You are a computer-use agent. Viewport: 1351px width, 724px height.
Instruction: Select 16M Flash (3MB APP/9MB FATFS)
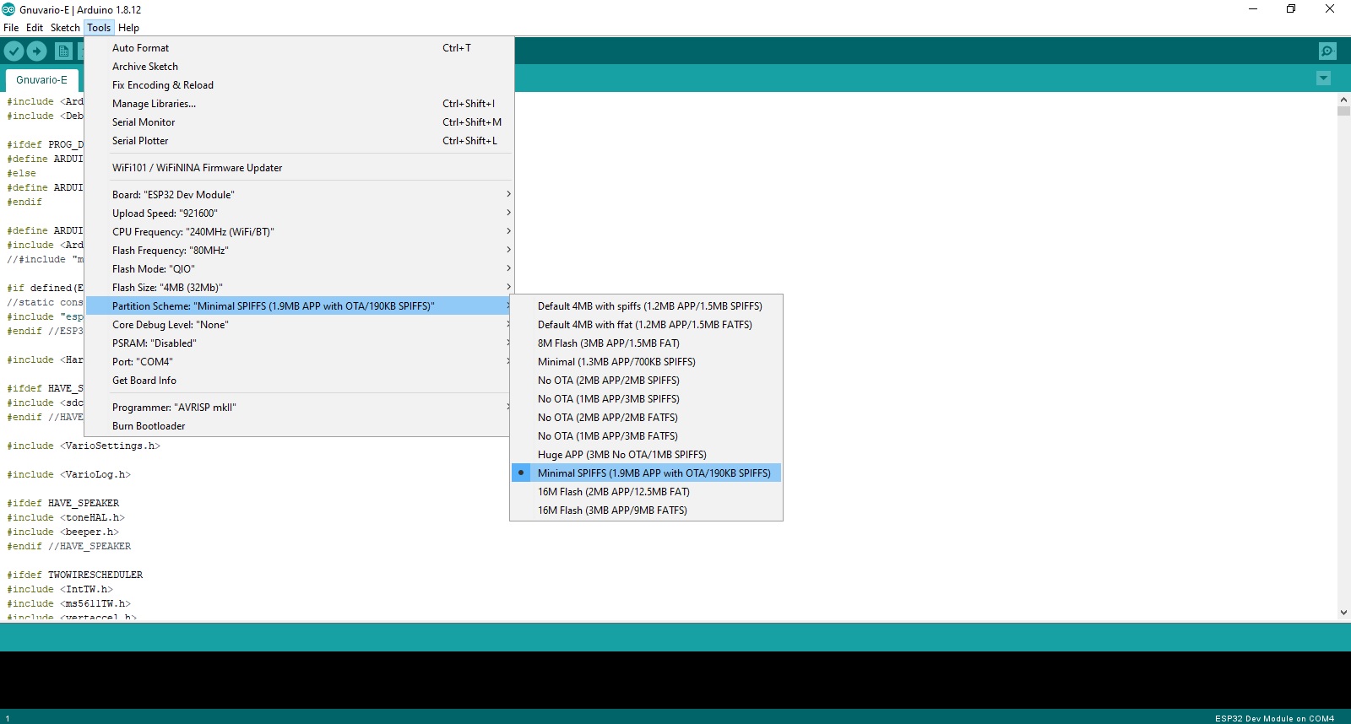coord(646,511)
